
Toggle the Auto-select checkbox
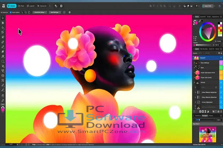[11, 12]
